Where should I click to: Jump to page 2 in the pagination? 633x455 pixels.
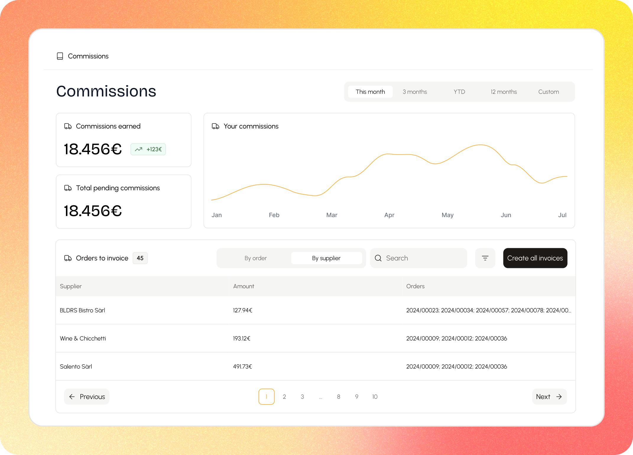(284, 397)
